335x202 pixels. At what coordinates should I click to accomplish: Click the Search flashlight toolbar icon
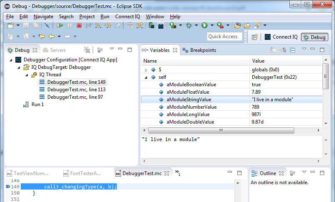257,25
